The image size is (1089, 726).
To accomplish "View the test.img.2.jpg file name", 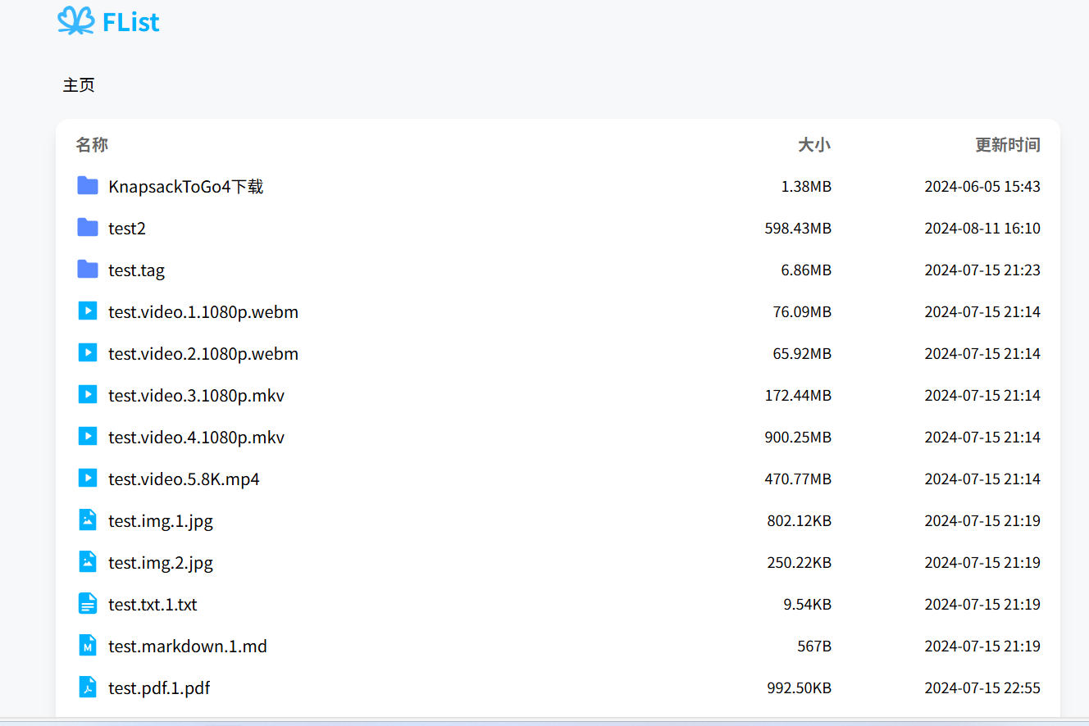I will pos(161,563).
